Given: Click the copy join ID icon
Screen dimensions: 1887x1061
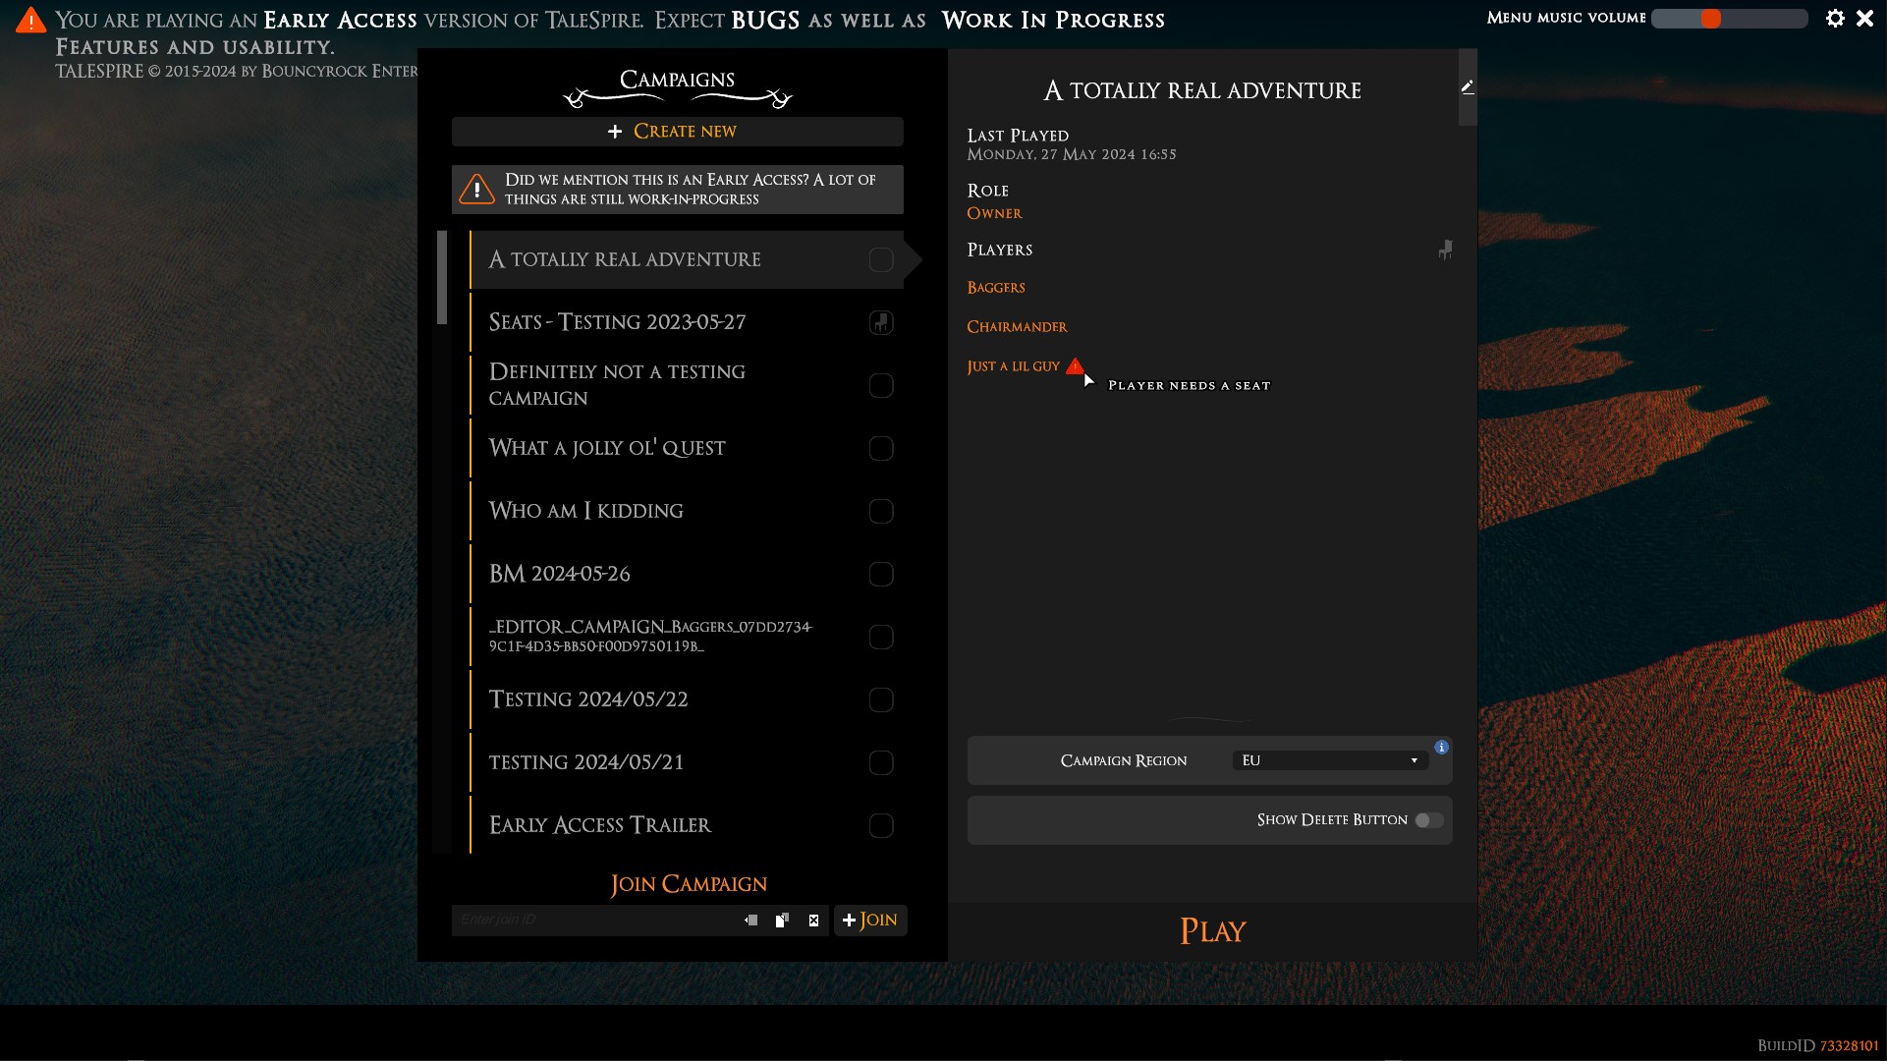Looking at the screenshot, I should (782, 921).
